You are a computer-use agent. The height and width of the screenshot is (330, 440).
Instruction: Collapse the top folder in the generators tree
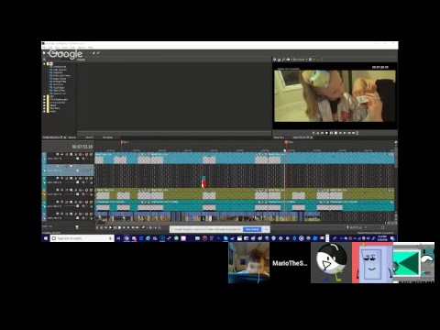click(x=44, y=64)
